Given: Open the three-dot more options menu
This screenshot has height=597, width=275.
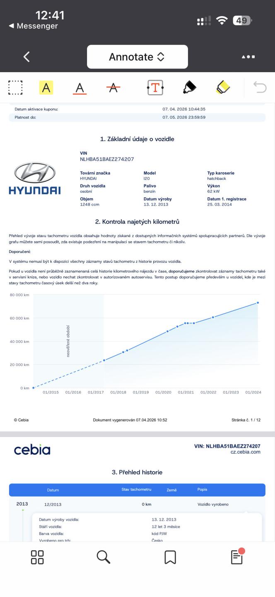Looking at the screenshot, I should [248, 57].
